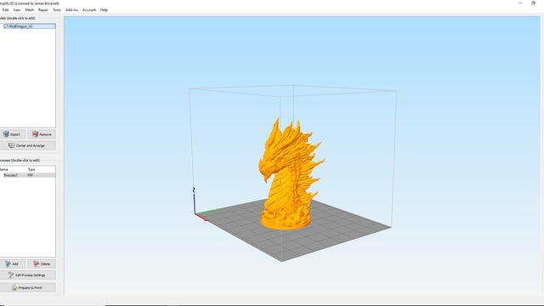This screenshot has width=544, height=306.
Task: Open the Account menu
Action: [89, 10]
